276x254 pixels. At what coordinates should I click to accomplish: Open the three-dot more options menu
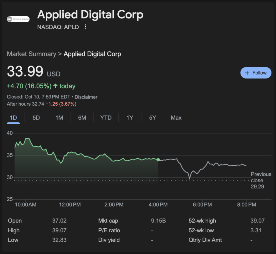tap(85, 27)
